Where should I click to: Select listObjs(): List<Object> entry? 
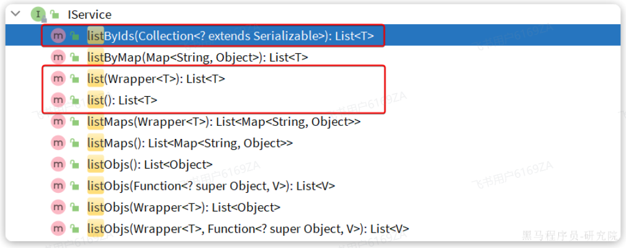click(150, 164)
